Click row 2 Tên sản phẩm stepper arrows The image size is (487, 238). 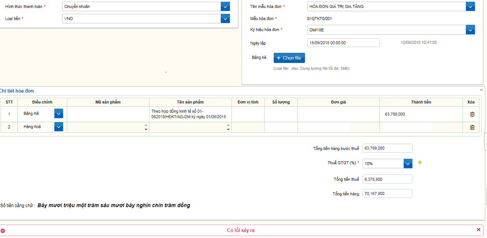coord(228,127)
